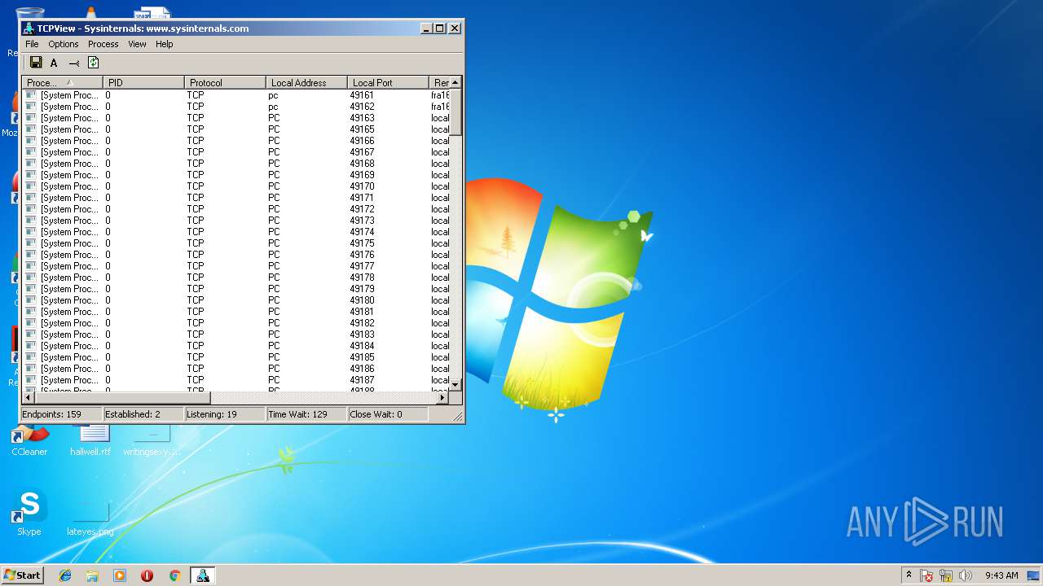Open the Process menu

point(103,44)
